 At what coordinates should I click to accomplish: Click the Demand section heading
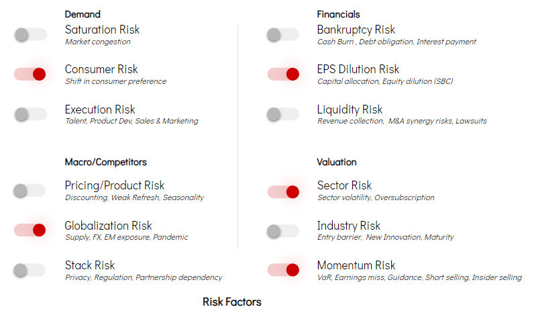[x=83, y=14]
